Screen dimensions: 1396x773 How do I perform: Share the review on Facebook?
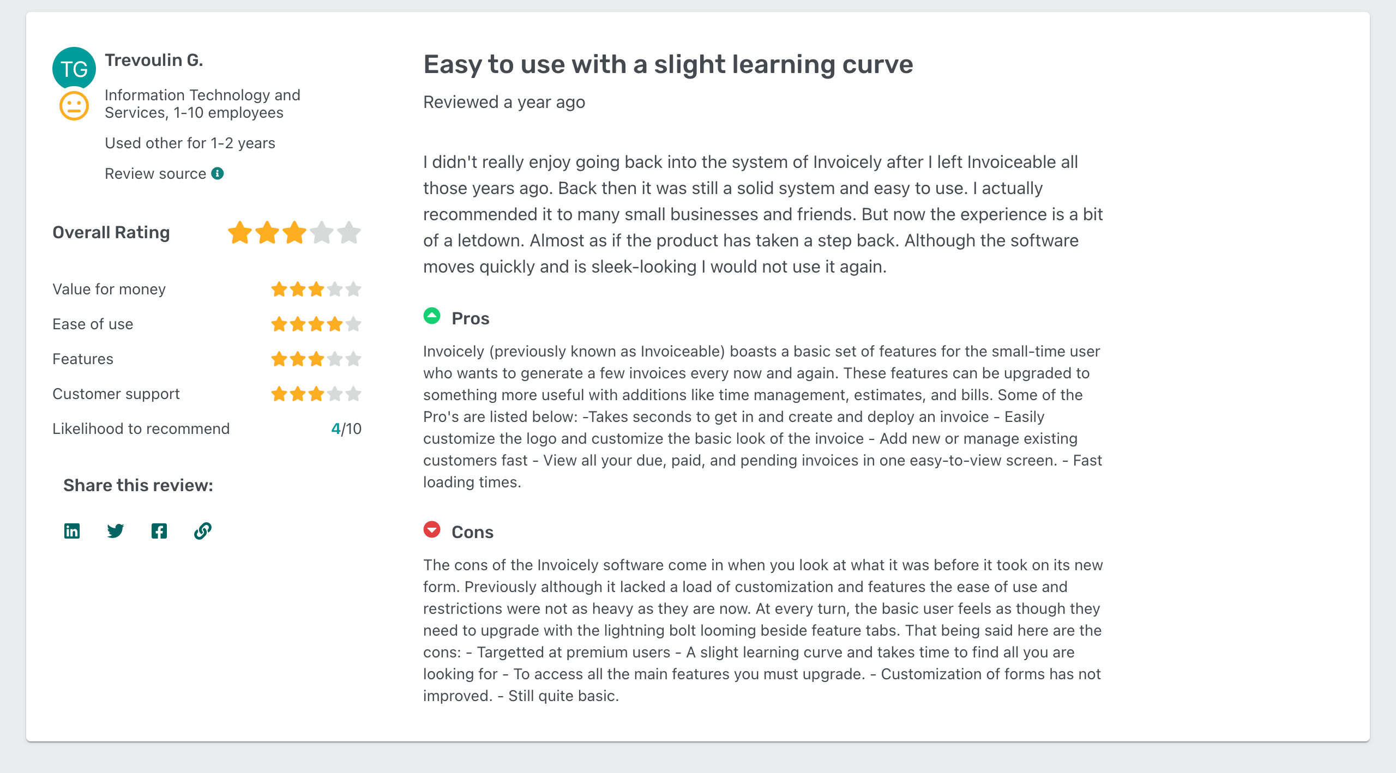click(x=159, y=530)
